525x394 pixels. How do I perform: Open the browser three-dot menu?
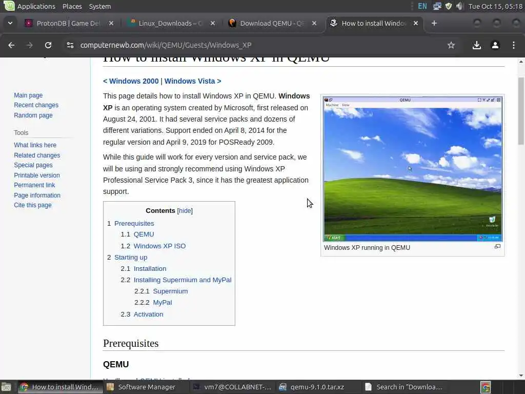point(514,45)
